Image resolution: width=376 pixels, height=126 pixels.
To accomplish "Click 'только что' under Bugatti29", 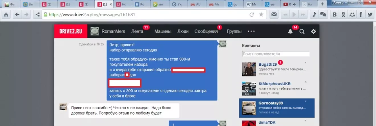I will point(266,74).
